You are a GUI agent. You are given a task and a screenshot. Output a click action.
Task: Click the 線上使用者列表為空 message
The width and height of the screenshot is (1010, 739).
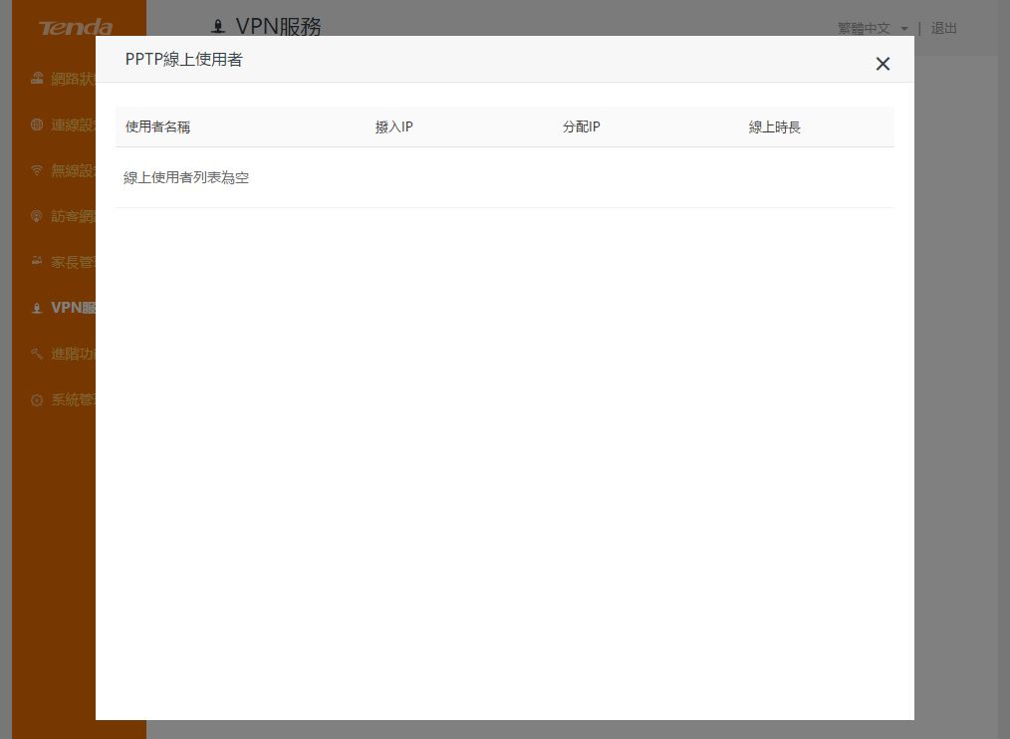[x=186, y=178]
